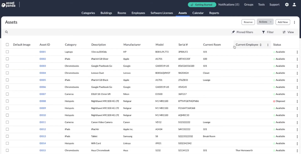Viewport: 301px width, 154px height.
Task: Click the Thor Hemsworth employee cell
Action: click(x=244, y=150)
